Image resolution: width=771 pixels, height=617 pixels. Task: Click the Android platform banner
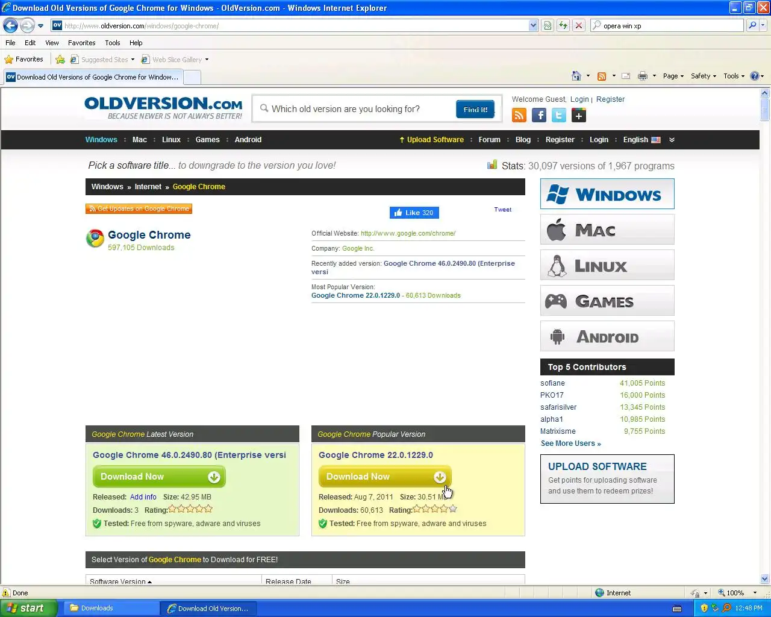point(607,336)
